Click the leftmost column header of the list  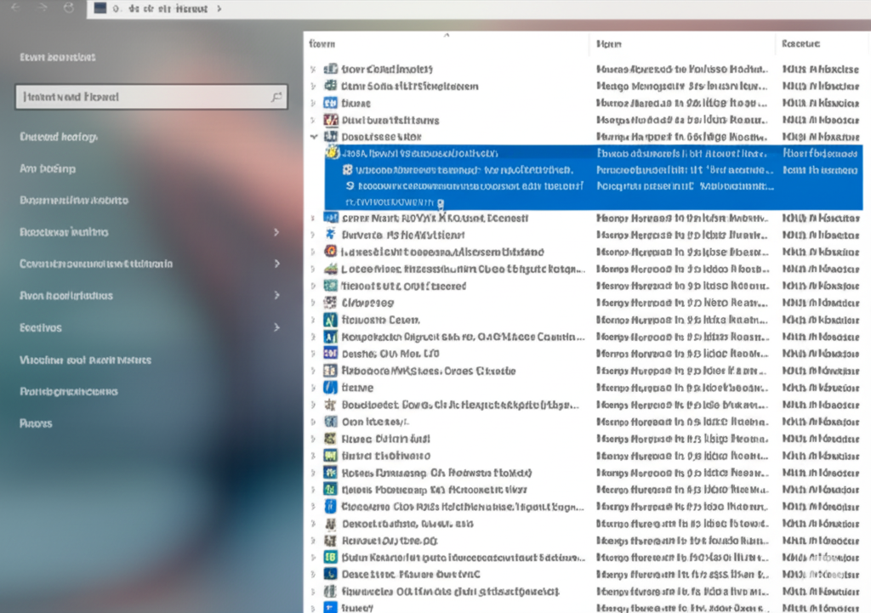coord(322,43)
